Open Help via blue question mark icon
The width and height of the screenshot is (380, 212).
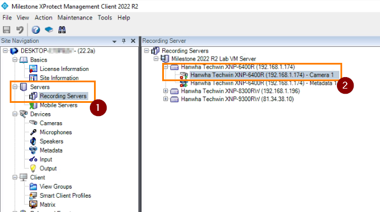click(x=36, y=30)
